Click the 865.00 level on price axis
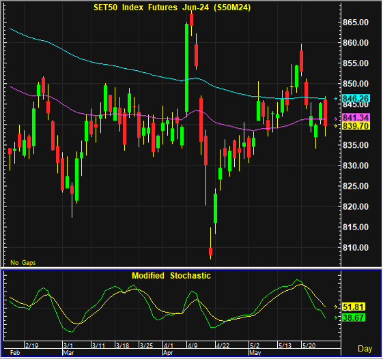This screenshot has width=383, height=359. [x=356, y=22]
